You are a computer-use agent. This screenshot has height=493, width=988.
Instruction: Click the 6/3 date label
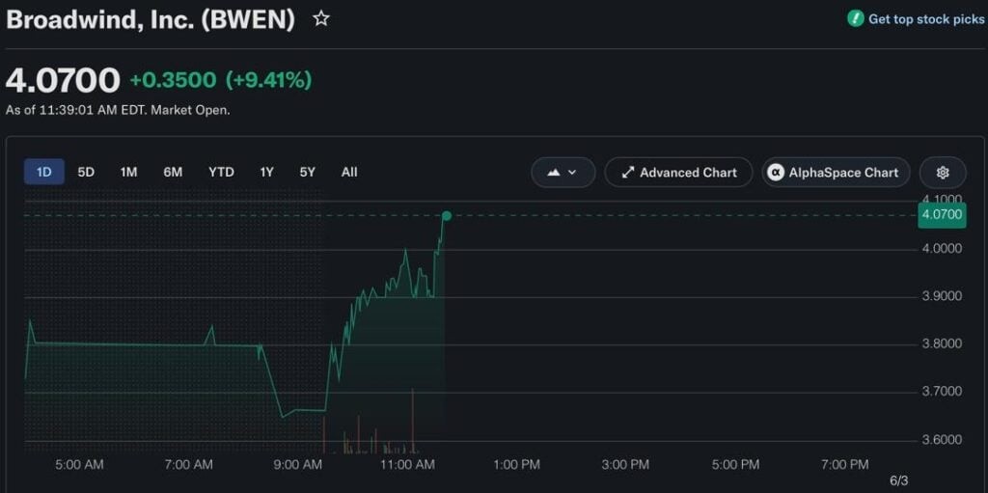(x=899, y=481)
